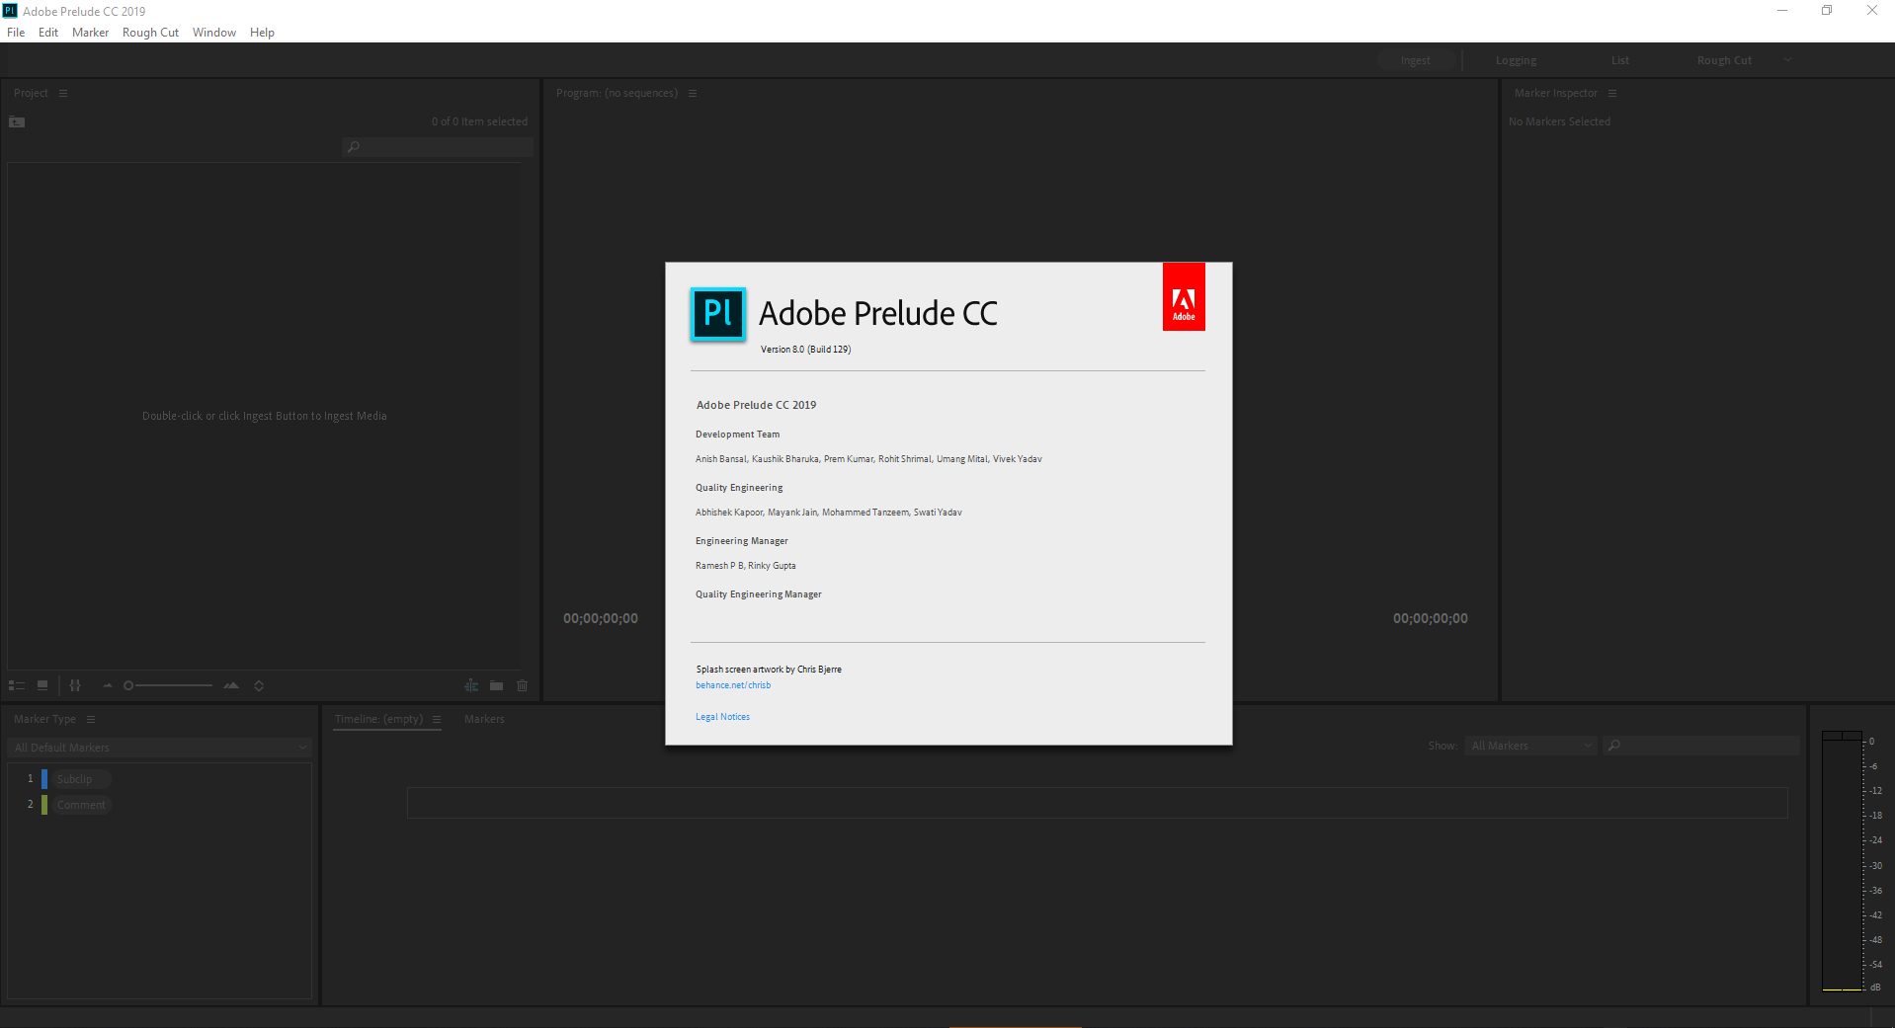Switch Project panel to thumbnail view
Screen dimensions: 1895x1028
pyautogui.click(x=42, y=685)
